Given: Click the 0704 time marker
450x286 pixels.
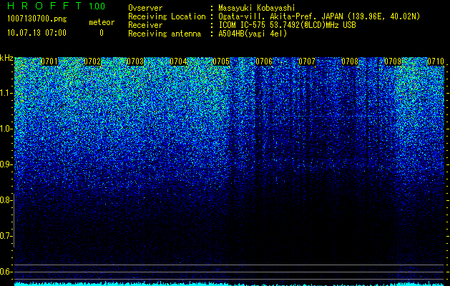Looking at the screenshot, I should click(x=178, y=61).
